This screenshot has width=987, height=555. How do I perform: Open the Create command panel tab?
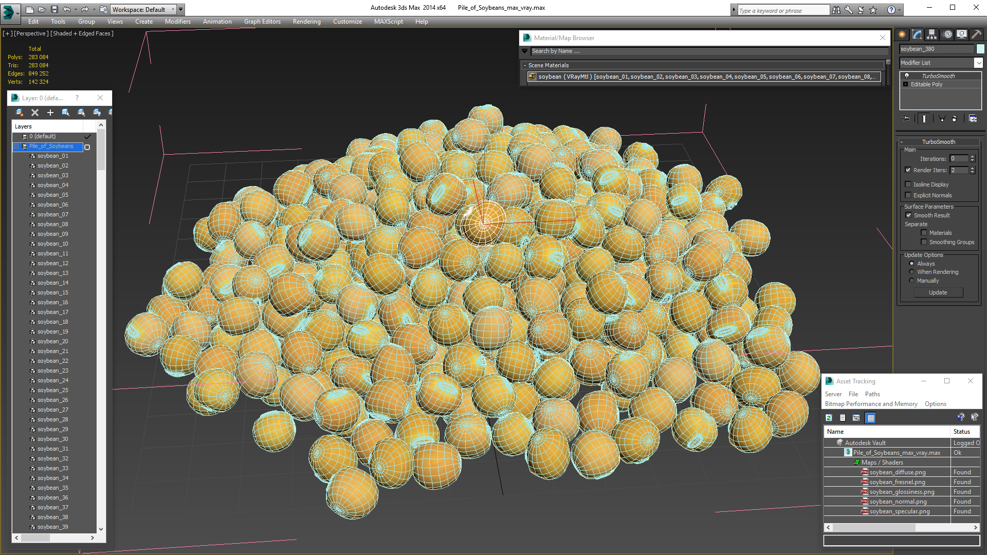(902, 34)
